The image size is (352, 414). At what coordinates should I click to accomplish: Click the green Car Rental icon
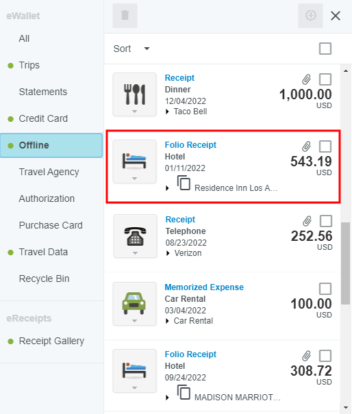pyautogui.click(x=134, y=304)
